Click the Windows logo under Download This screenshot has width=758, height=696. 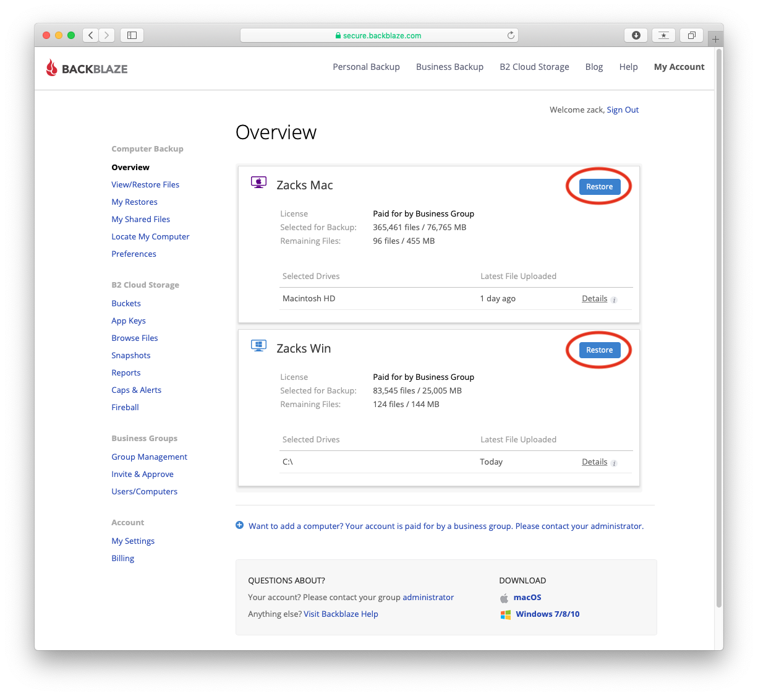(506, 614)
